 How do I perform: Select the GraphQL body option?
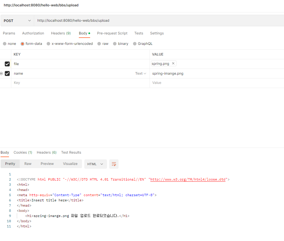click(135, 44)
